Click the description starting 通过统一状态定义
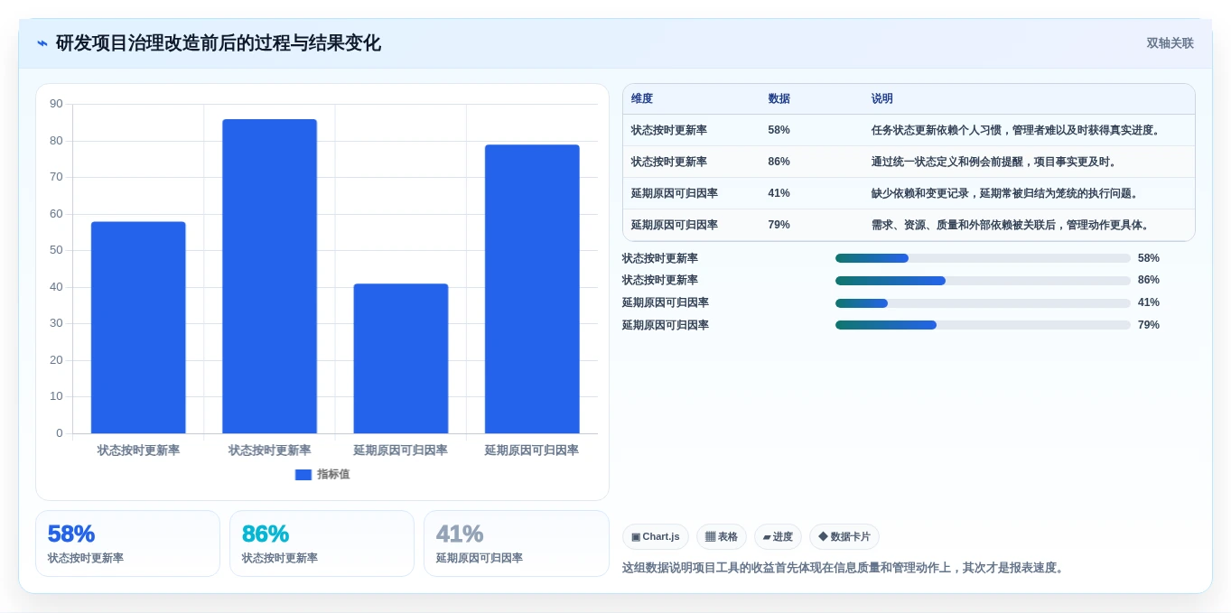 994,162
